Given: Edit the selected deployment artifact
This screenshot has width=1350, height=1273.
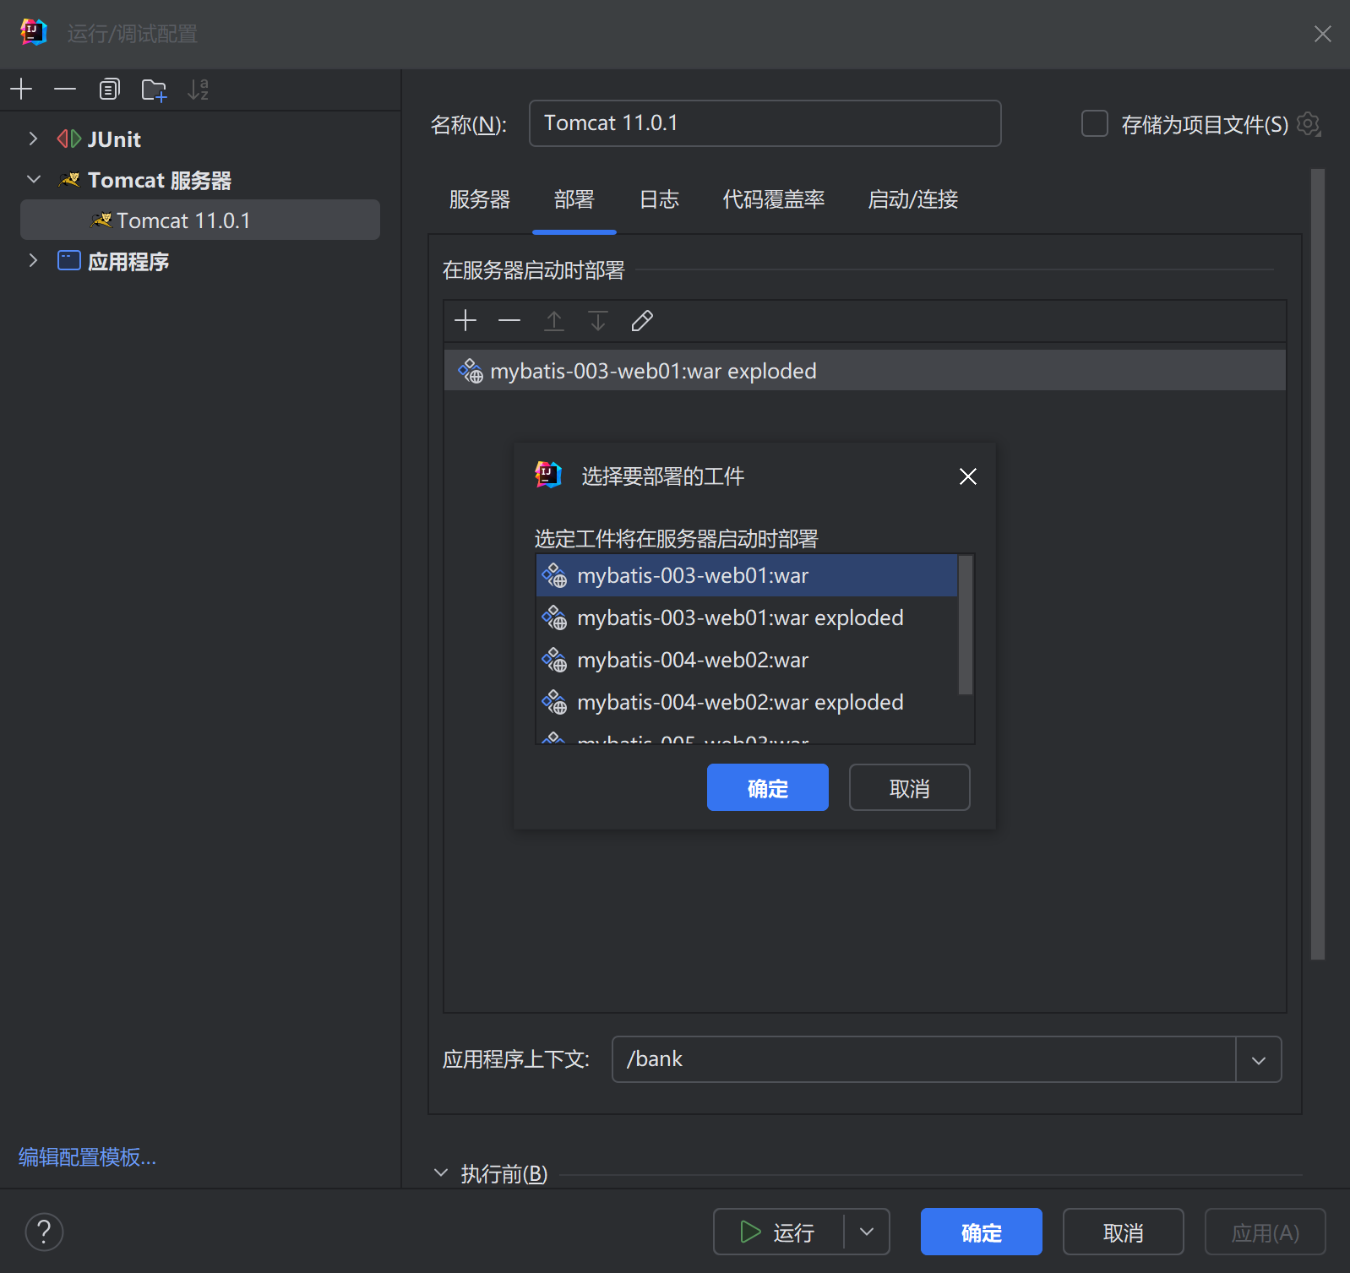Looking at the screenshot, I should point(642,321).
